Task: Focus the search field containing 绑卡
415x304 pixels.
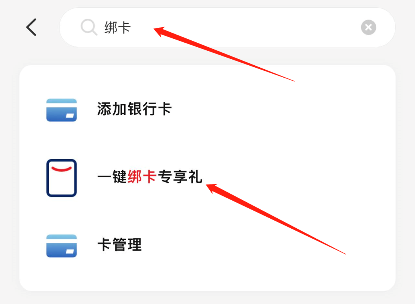Action: 227,27
